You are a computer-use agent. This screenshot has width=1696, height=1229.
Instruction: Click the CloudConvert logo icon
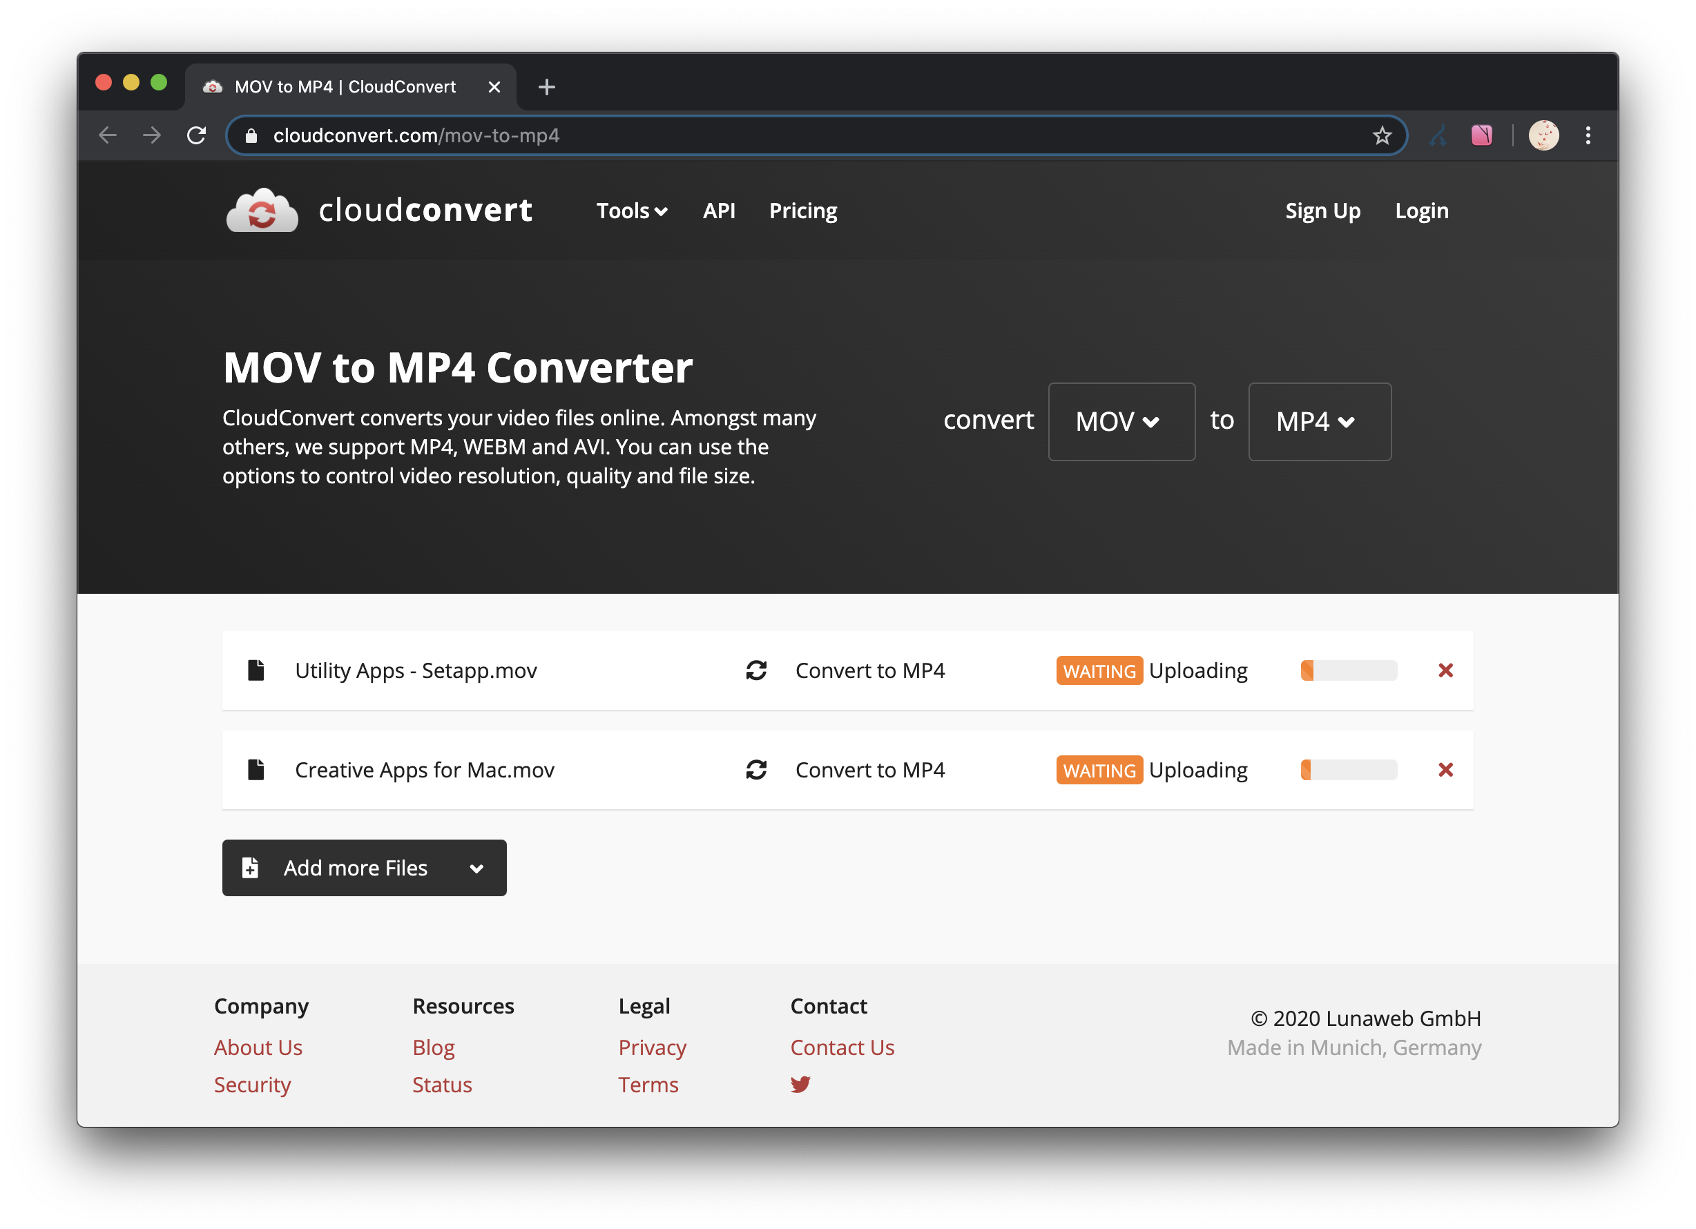(258, 209)
